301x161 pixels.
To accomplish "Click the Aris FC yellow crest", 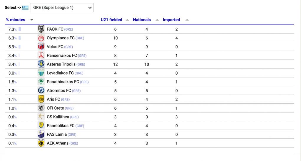I will tap(41, 99).
